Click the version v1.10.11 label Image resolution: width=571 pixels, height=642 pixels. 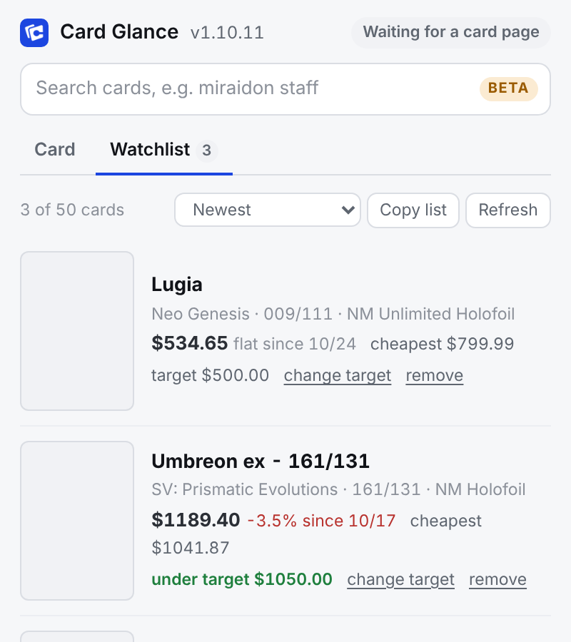coord(228,33)
